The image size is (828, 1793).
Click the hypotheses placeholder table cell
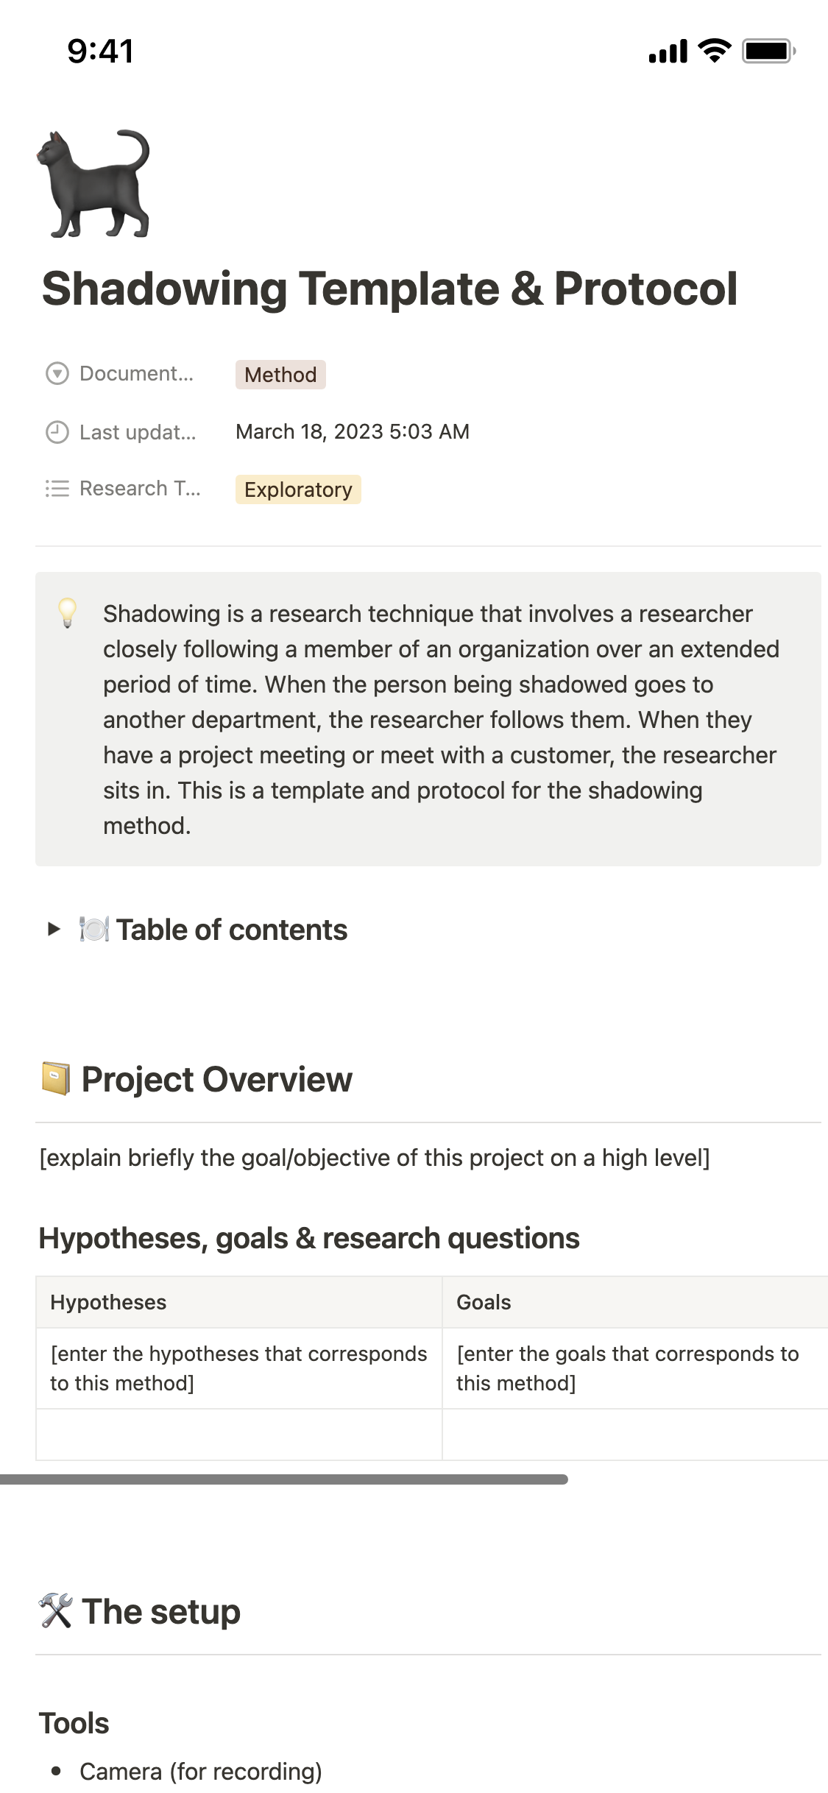click(238, 1368)
